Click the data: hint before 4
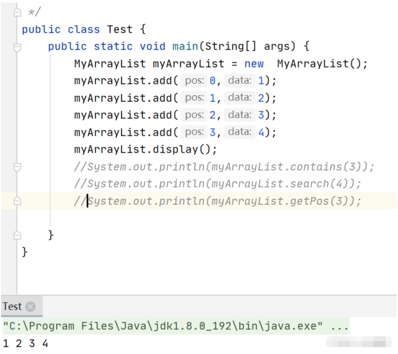Image resolution: width=398 pixels, height=354 pixels. pos(240,132)
